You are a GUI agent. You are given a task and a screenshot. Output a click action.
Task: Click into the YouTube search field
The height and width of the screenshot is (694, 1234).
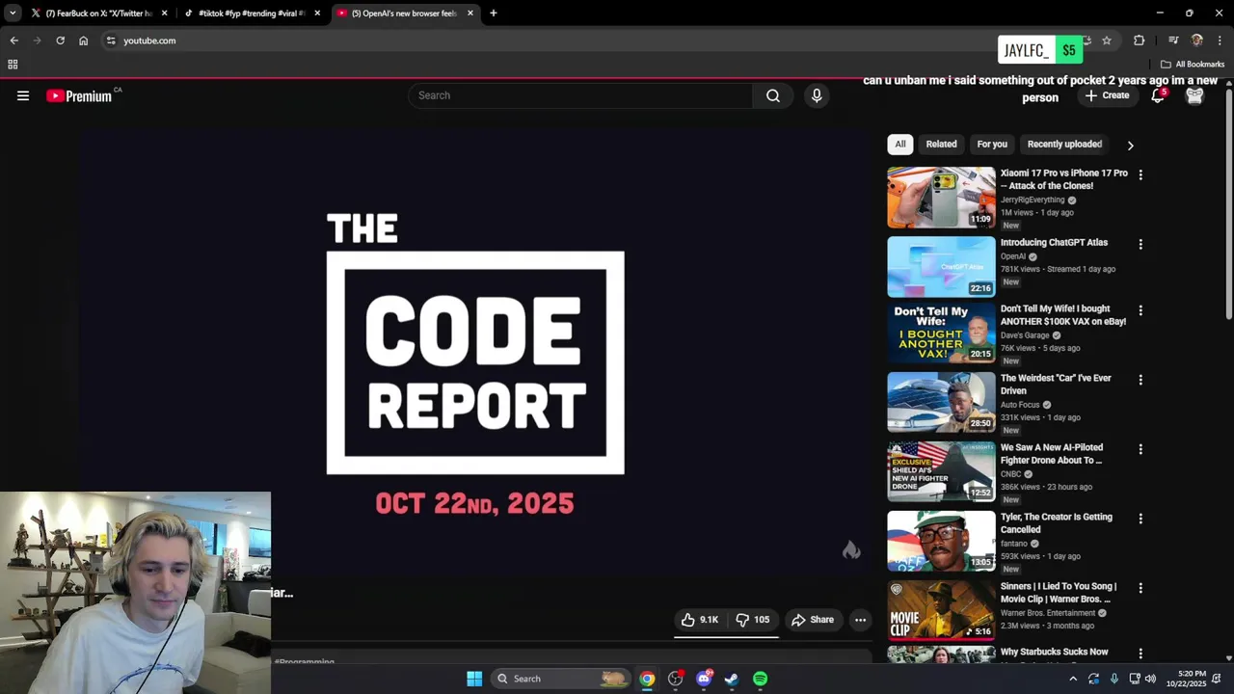[x=580, y=95]
